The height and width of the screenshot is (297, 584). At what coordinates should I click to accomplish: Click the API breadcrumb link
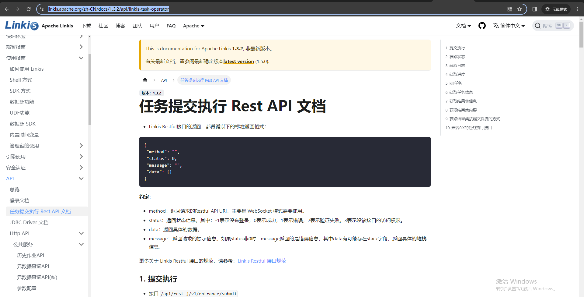pos(164,80)
